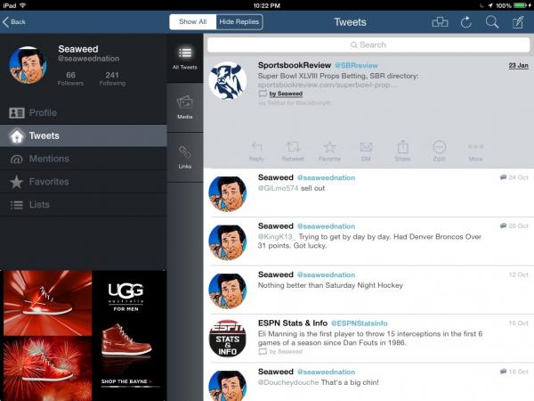The height and width of the screenshot is (401, 534).
Task: Open Favorites in the sidebar
Action: 48,182
